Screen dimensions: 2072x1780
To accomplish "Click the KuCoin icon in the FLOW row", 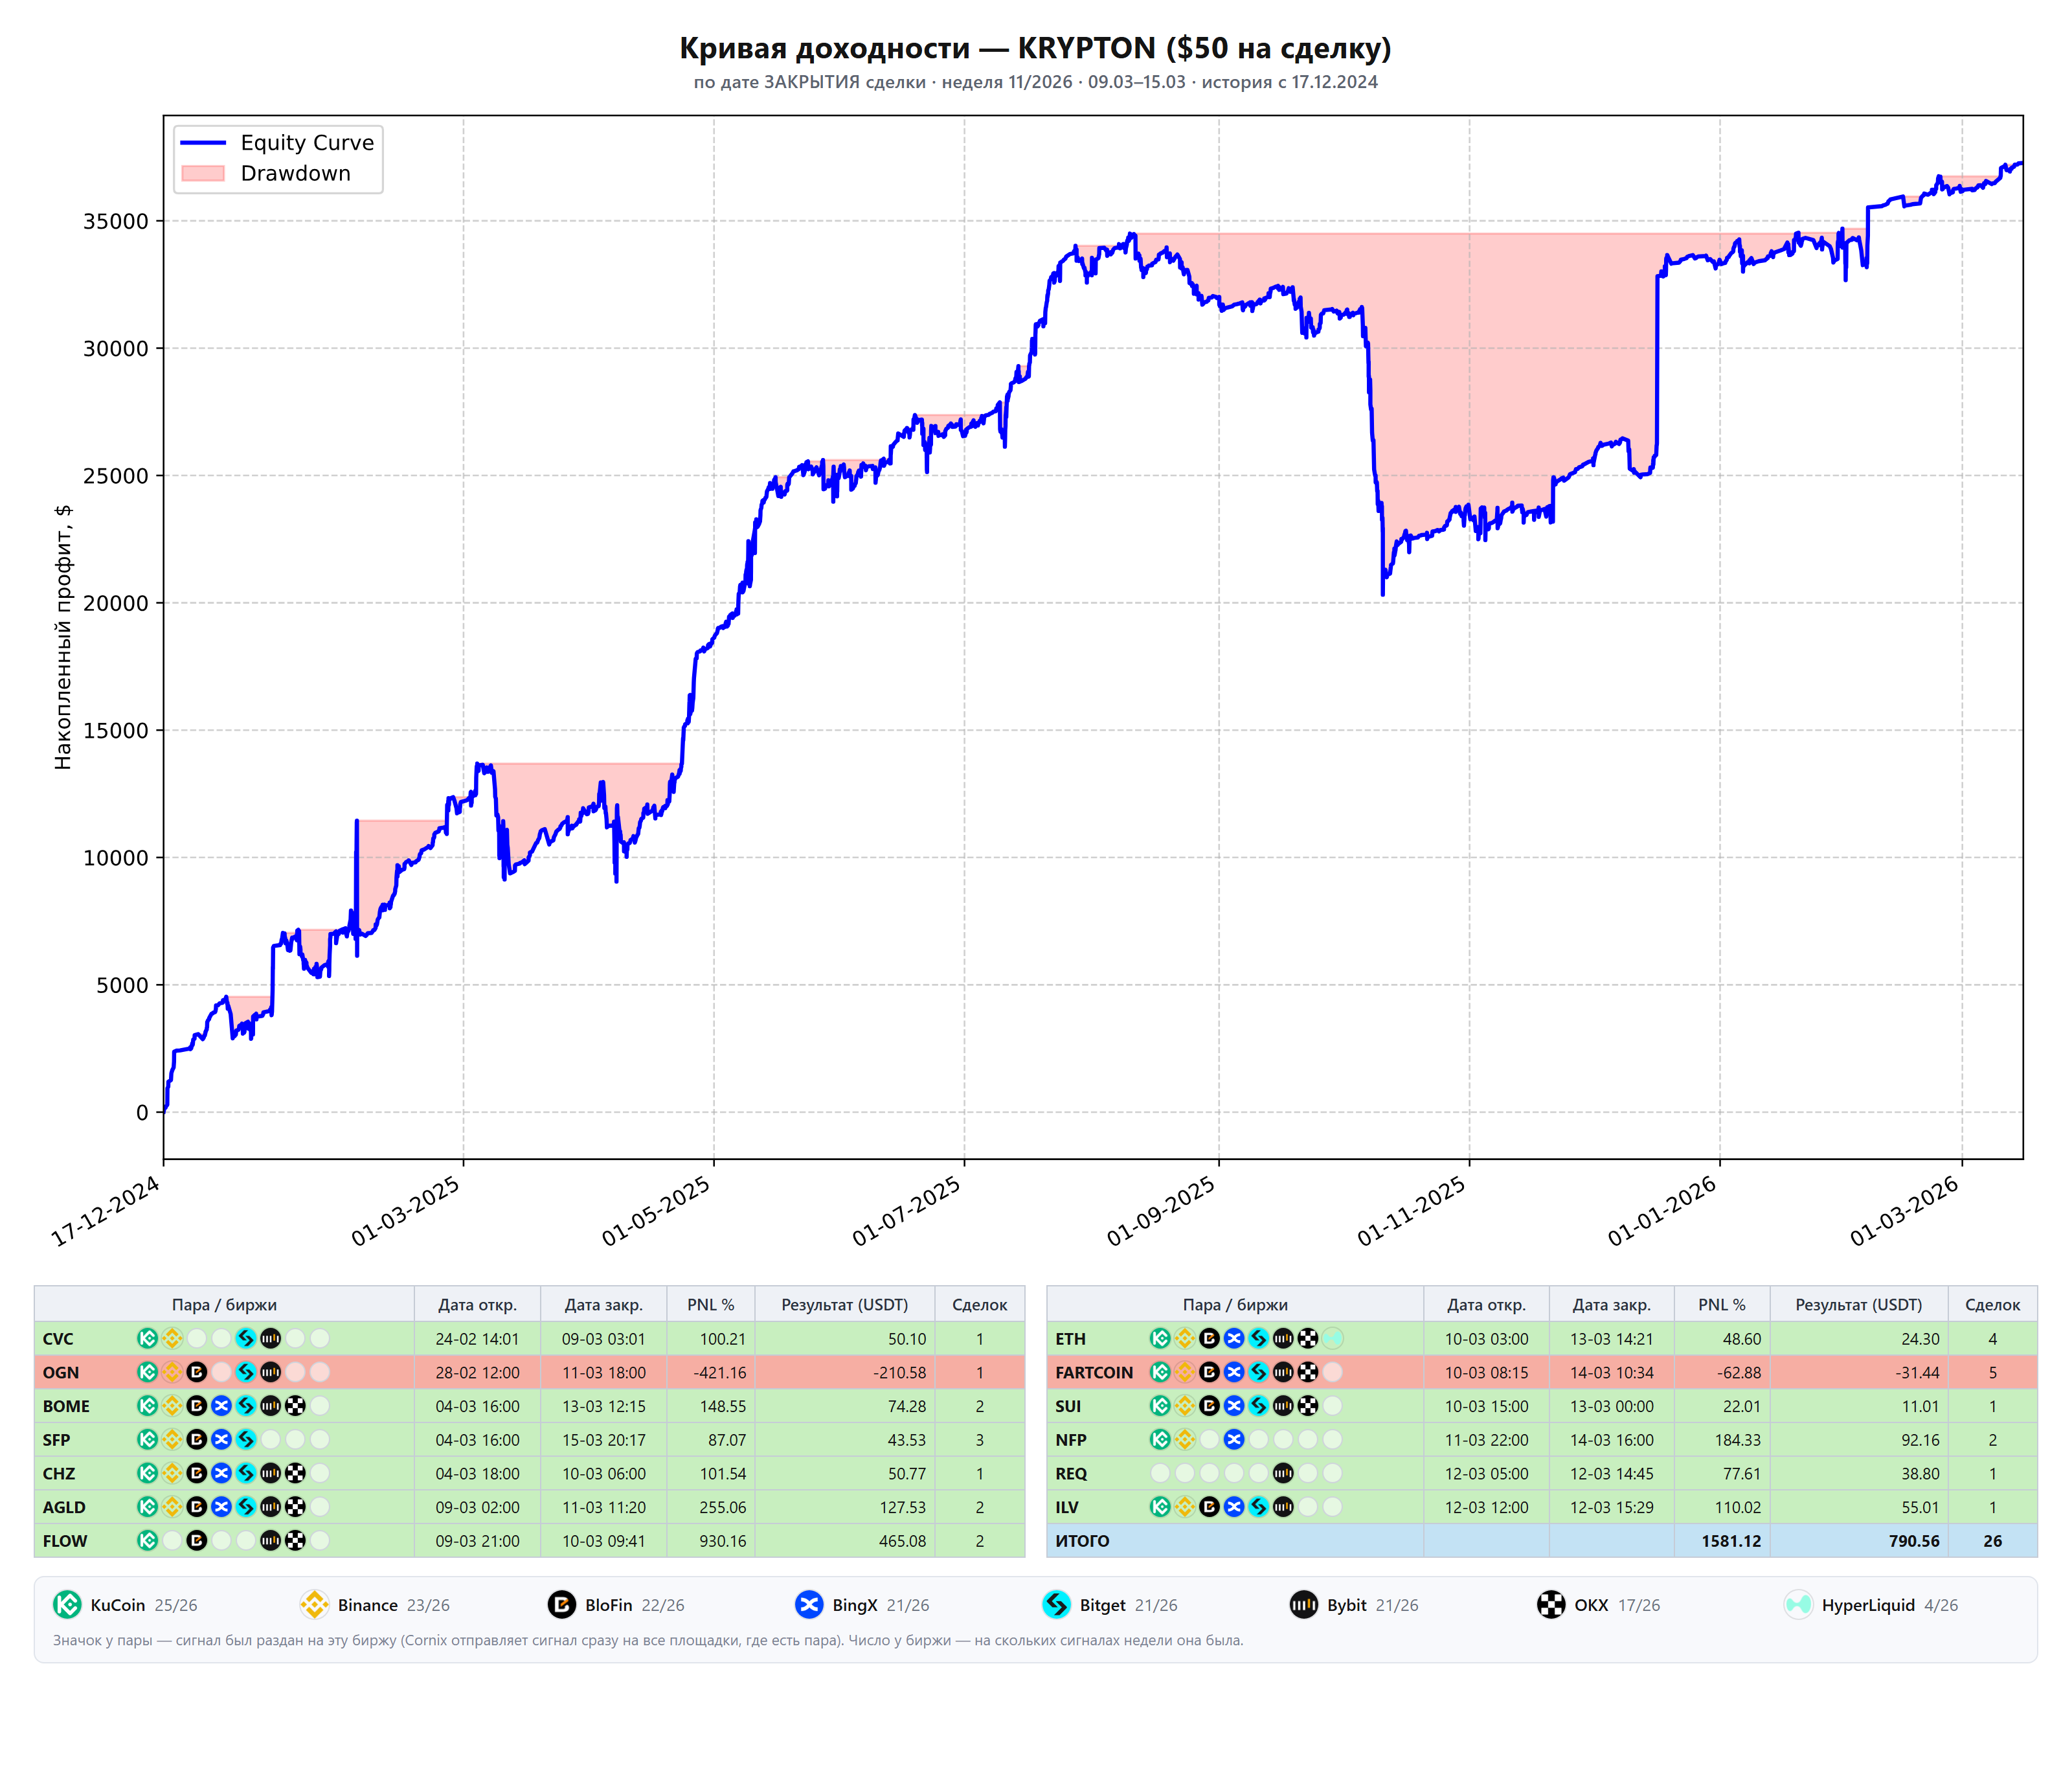I will coord(147,1540).
